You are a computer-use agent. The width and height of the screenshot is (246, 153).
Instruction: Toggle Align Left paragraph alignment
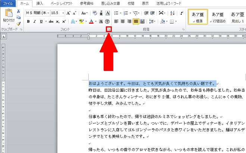coord(116,22)
